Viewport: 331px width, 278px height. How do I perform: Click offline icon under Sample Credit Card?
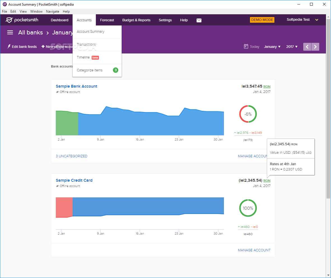pyautogui.click(x=57, y=186)
